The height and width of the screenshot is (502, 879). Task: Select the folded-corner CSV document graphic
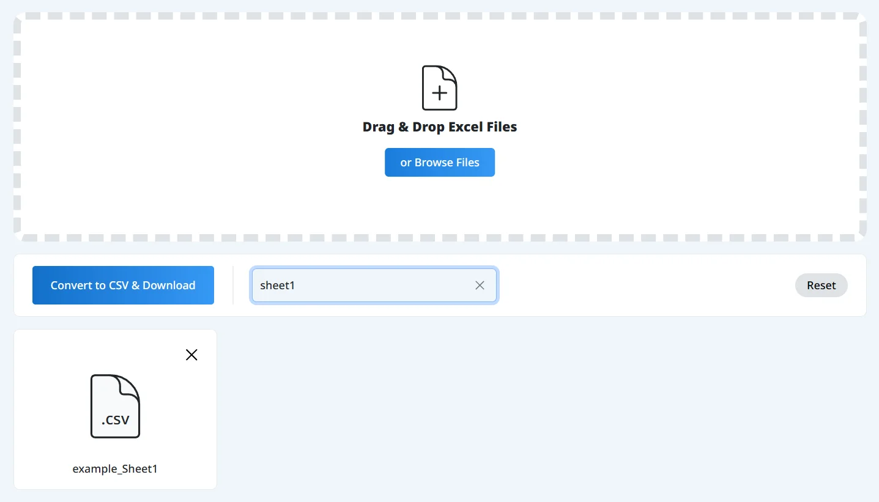115,406
